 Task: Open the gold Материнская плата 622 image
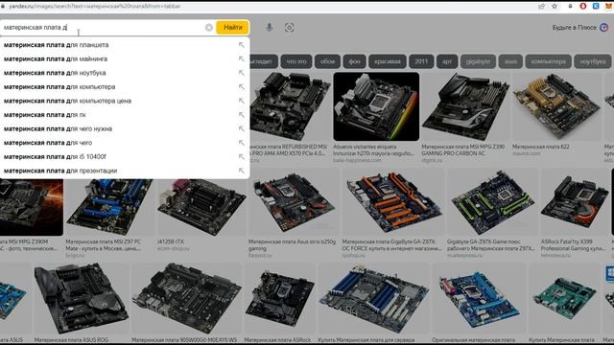pos(556,106)
